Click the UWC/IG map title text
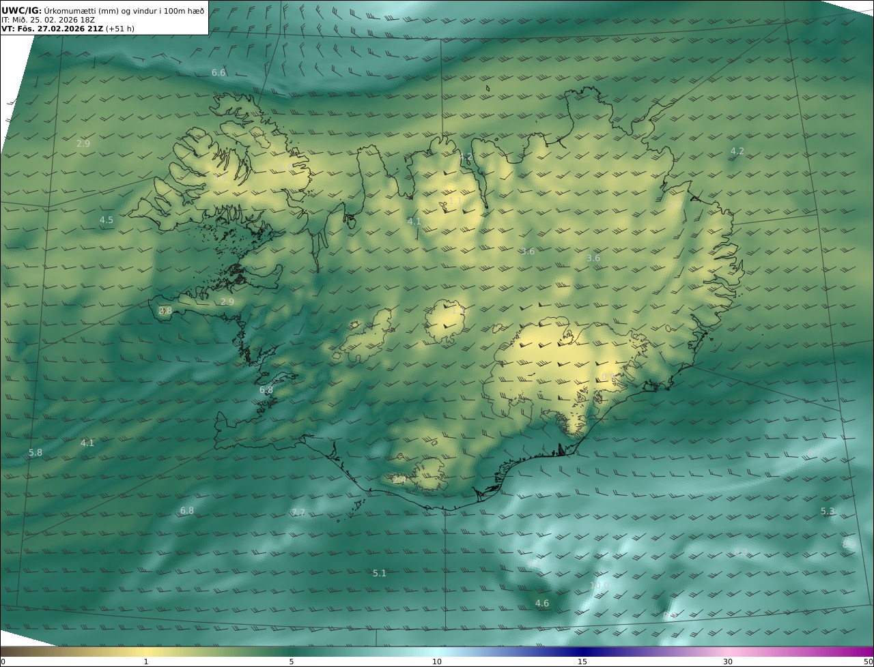Image resolution: width=874 pixels, height=667 pixels. pos(103,10)
